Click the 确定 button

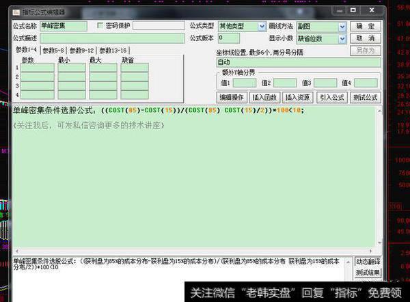pyautogui.click(x=366, y=26)
